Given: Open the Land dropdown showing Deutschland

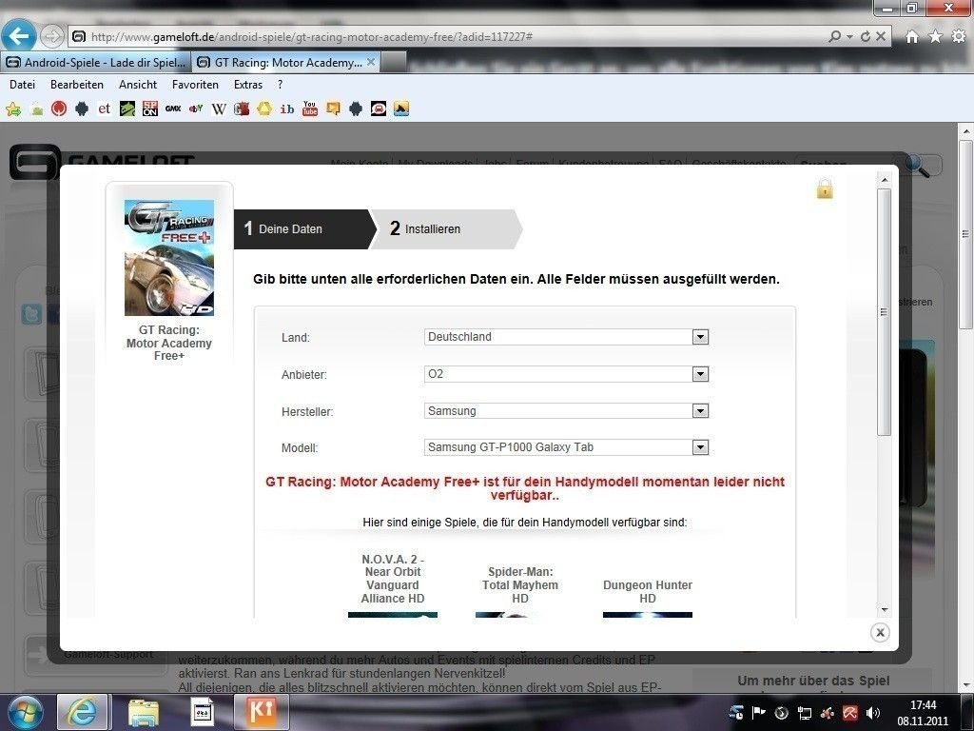Looking at the screenshot, I should (566, 337).
